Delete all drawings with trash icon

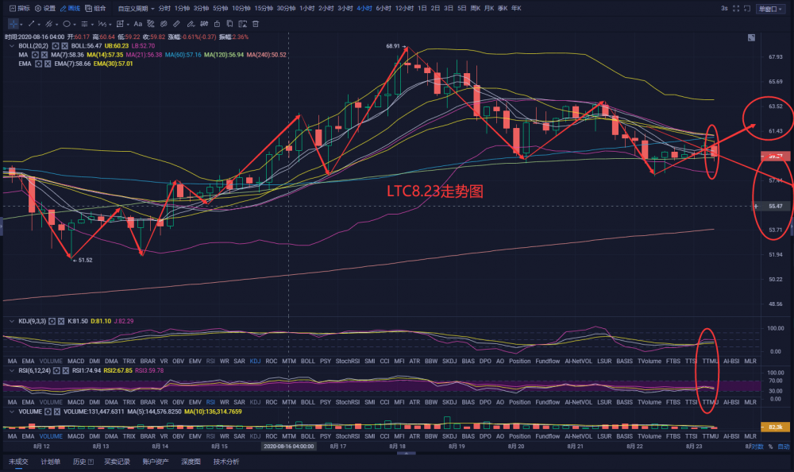255,24
